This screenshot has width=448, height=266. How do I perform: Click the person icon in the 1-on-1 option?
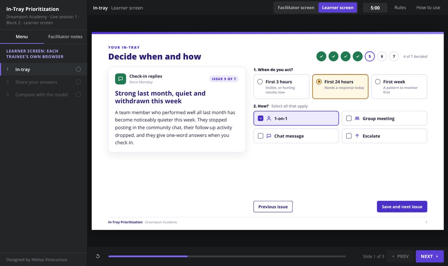click(x=268, y=118)
